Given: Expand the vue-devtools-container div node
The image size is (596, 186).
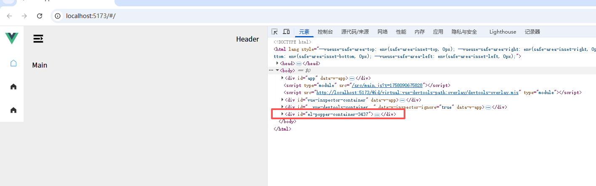Looking at the screenshot, I should tap(282, 107).
